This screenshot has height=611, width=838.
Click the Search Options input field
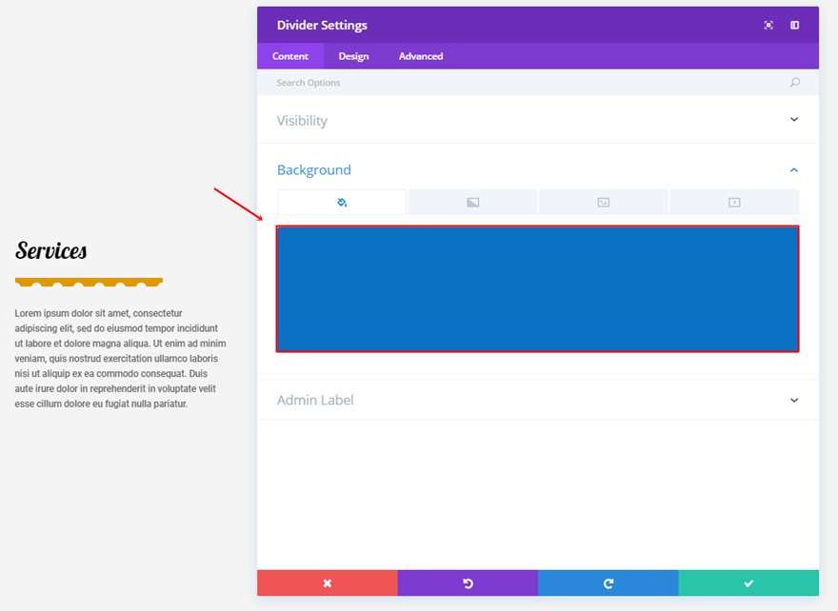pyautogui.click(x=524, y=83)
